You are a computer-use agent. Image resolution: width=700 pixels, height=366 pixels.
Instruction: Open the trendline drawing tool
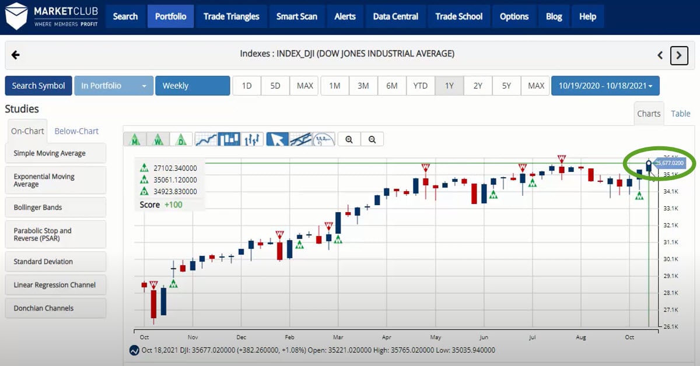tap(302, 139)
